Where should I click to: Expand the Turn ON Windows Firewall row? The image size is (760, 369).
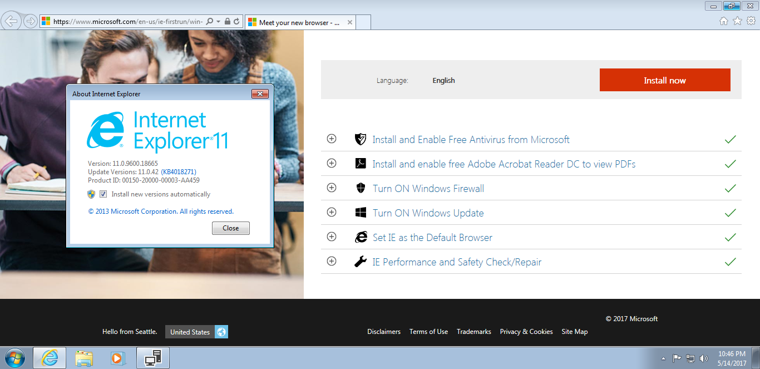[x=332, y=188]
